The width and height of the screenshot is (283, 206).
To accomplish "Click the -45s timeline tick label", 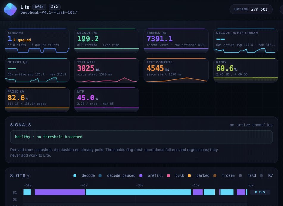I will (x=84, y=185).
